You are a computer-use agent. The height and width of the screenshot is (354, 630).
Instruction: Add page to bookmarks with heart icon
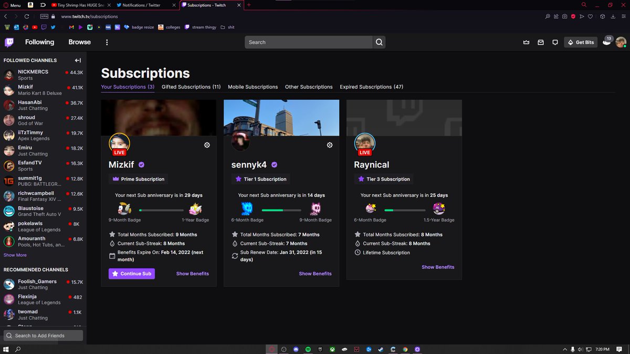590,16
